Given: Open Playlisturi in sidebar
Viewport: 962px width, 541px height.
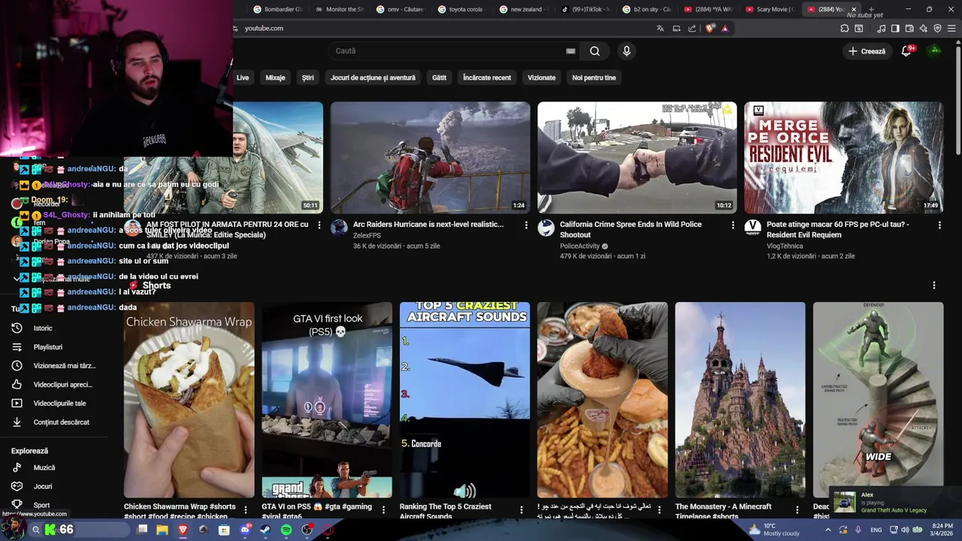Looking at the screenshot, I should (x=47, y=347).
